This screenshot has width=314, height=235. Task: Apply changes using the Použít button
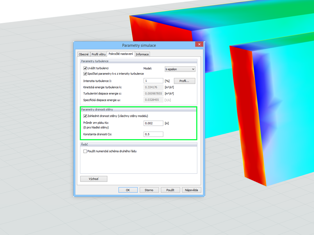(x=170, y=190)
